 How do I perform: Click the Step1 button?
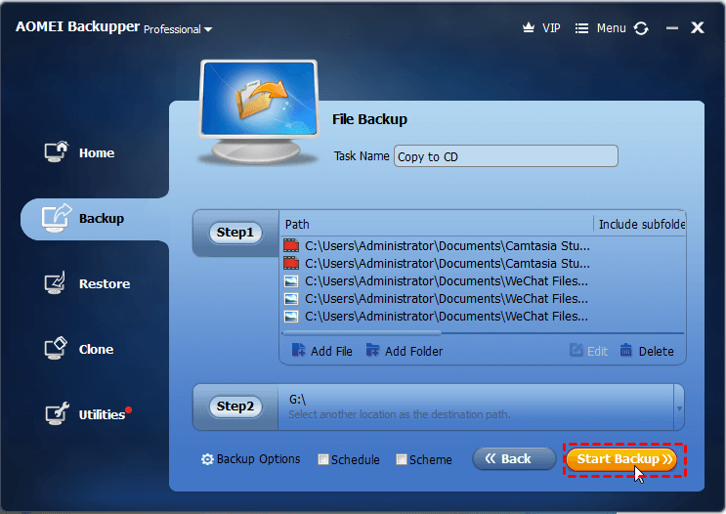coord(235,233)
